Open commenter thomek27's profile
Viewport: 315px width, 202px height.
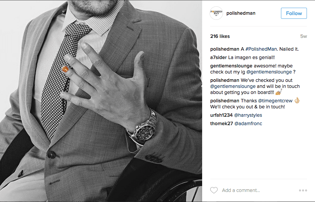[221, 123]
